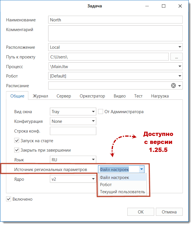
Task: Open the Язык dropdown
Action: coord(93,160)
